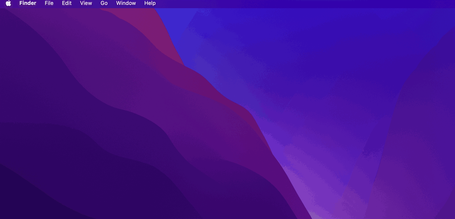This screenshot has width=455, height=219.
Task: Open the Apple menu
Action: [8, 3]
